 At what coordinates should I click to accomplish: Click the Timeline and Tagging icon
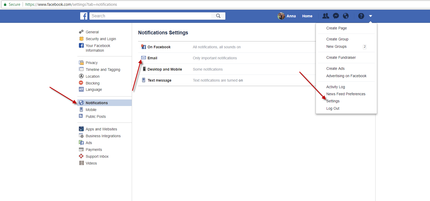(81, 69)
